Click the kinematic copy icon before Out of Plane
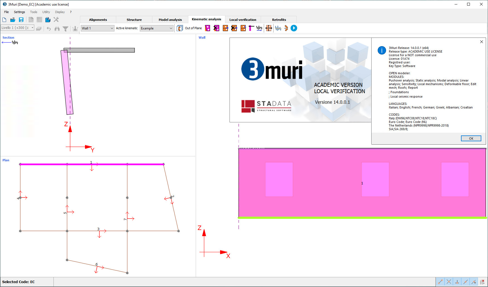This screenshot has height=287, width=488. point(180,28)
